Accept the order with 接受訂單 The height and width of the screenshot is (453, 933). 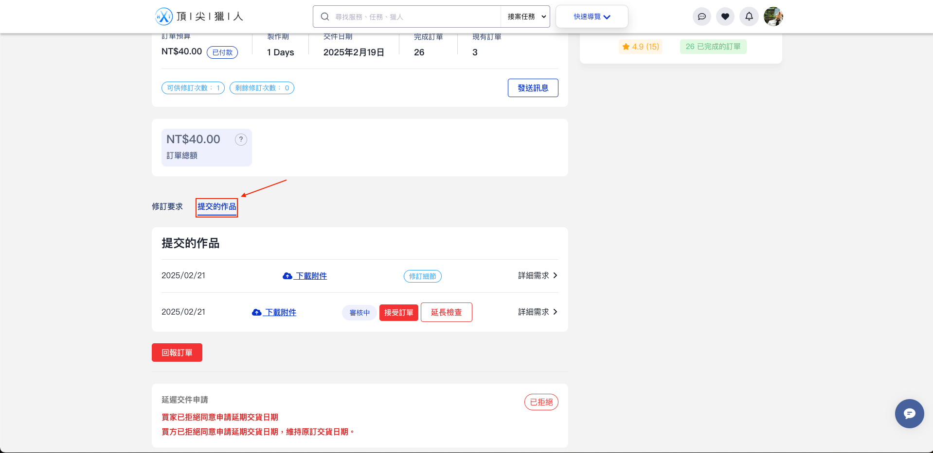(x=398, y=312)
